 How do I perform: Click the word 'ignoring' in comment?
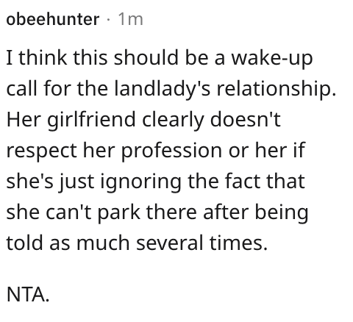point(141,182)
